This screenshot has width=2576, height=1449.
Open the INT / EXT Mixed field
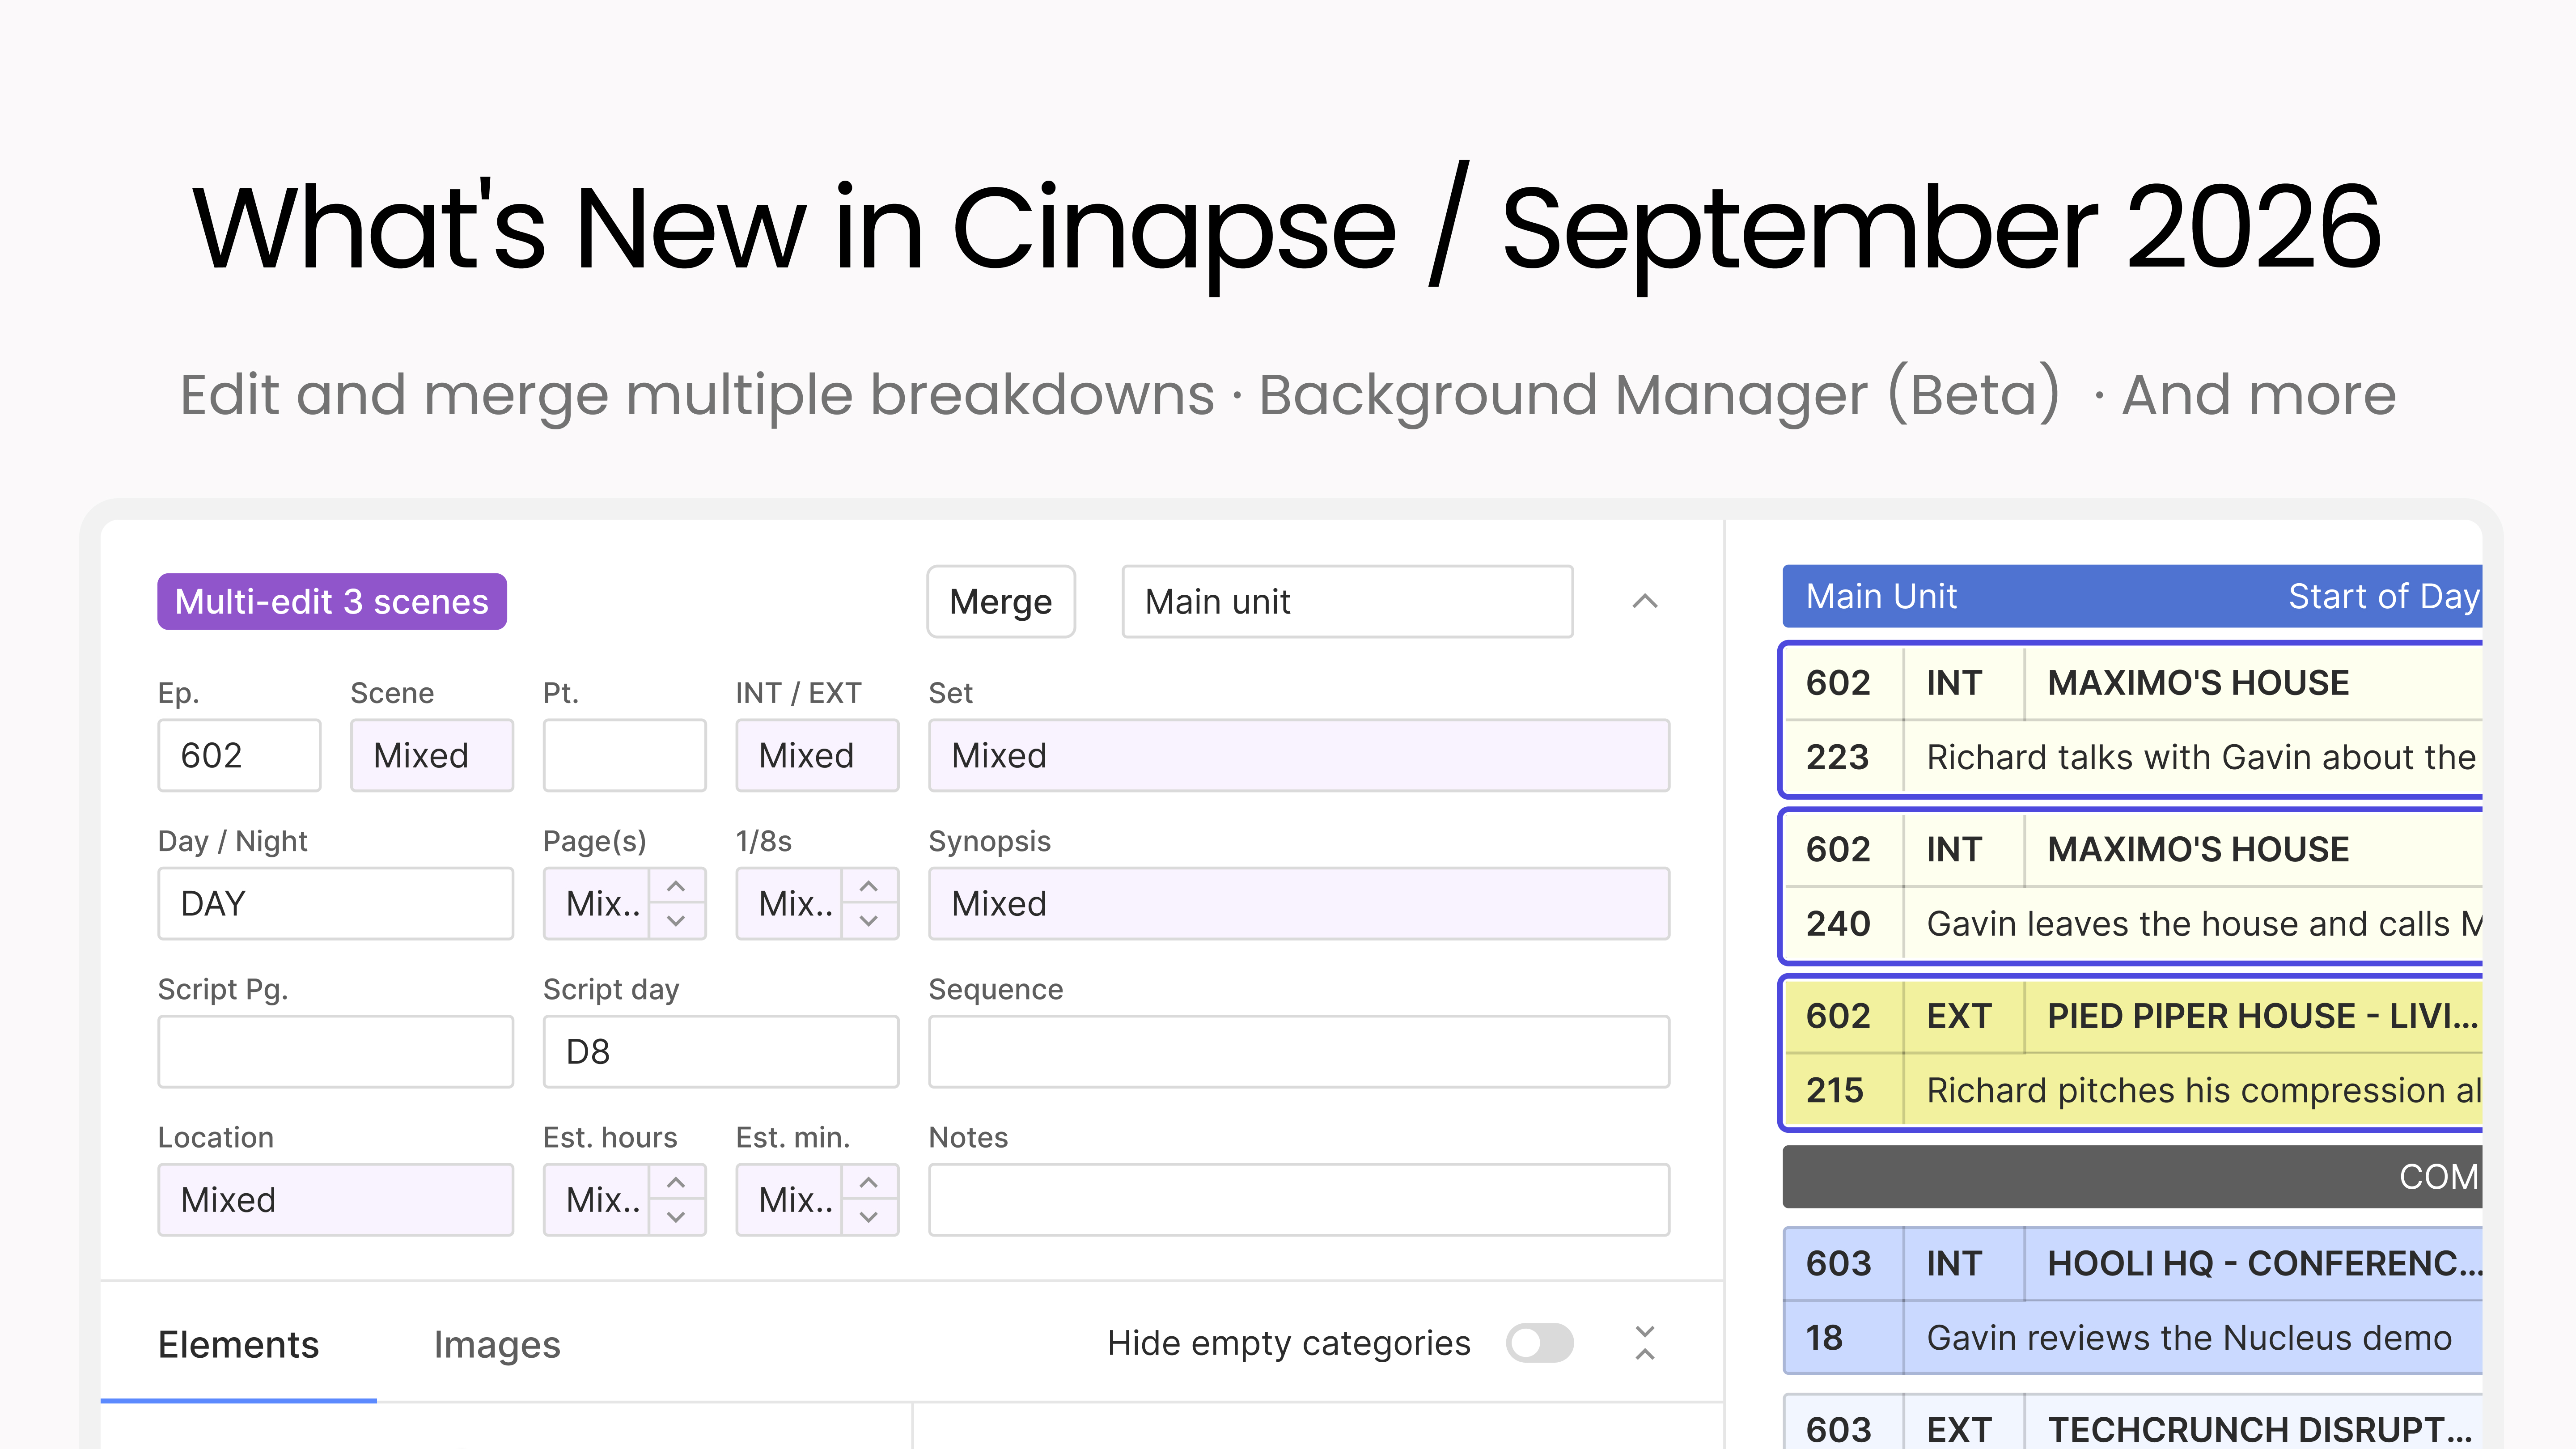817,755
